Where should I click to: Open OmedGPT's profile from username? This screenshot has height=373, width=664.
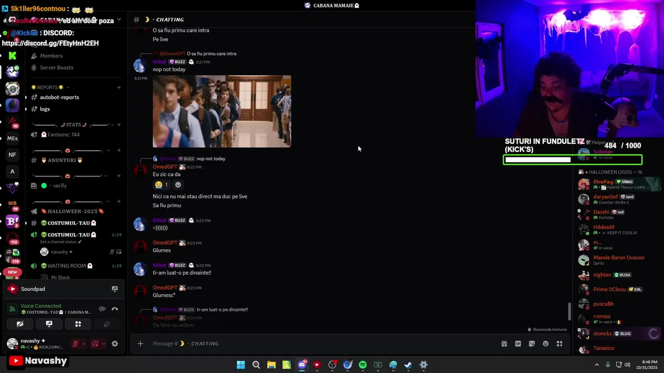165,167
